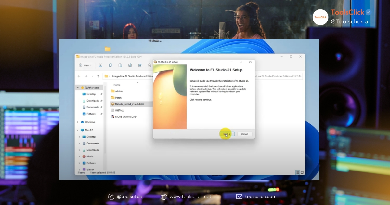Image resolution: width=390 pixels, height=205 pixels.
Task: Click the Up arrow navigation icon
Action: point(98,76)
